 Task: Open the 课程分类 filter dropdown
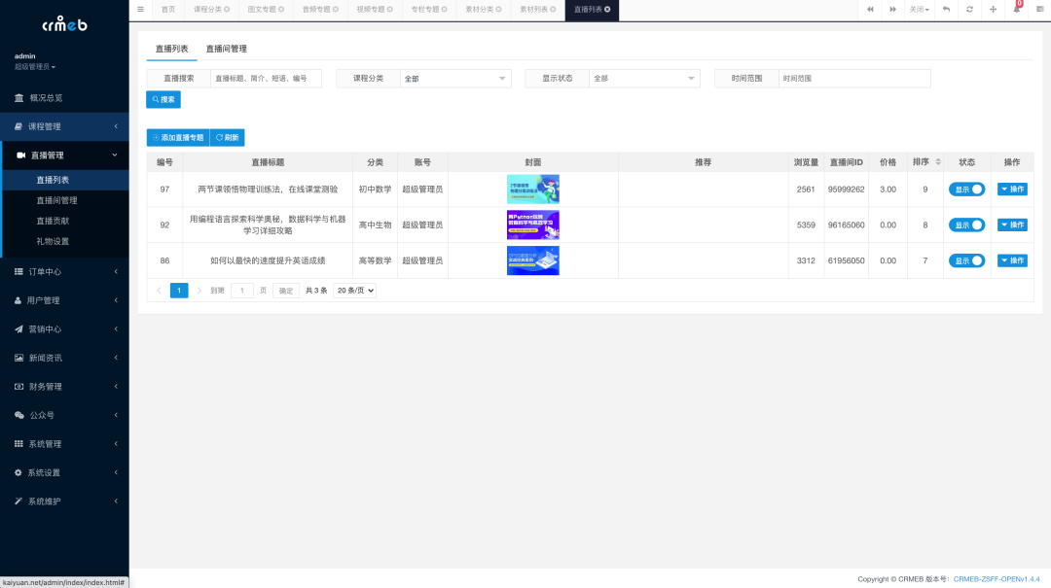[x=455, y=79]
